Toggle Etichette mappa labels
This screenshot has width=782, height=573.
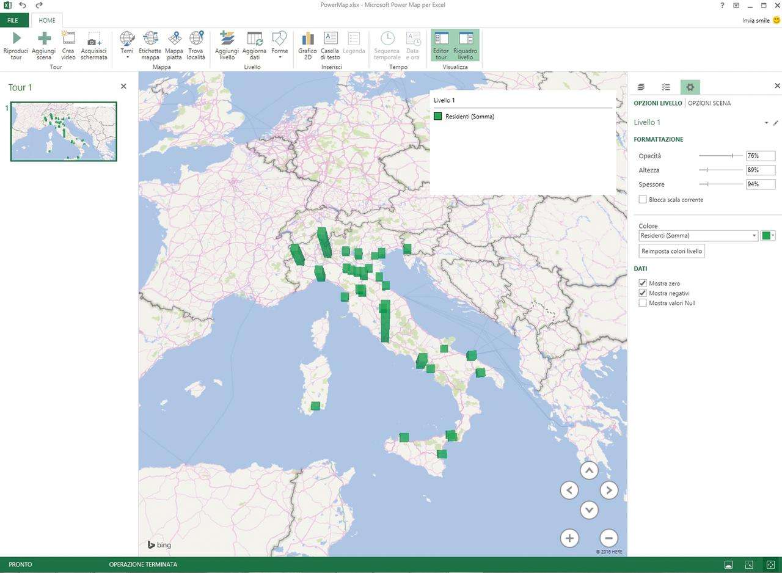(150, 39)
